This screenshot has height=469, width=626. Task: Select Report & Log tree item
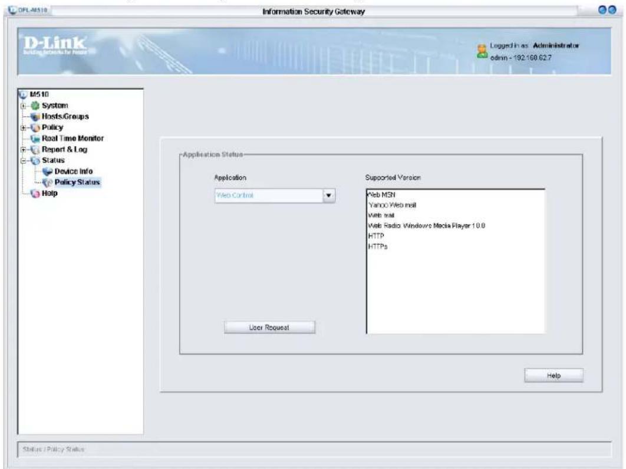click(65, 149)
